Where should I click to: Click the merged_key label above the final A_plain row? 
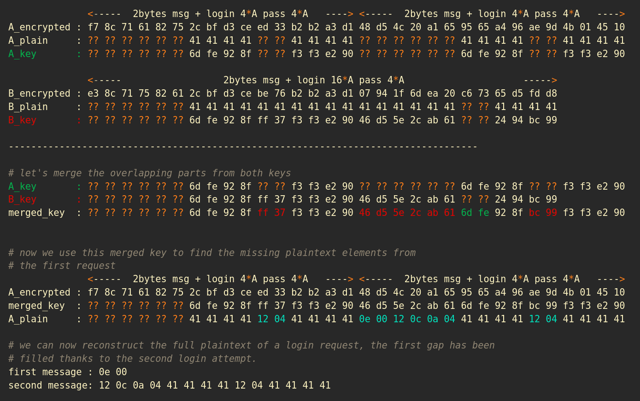(36, 306)
